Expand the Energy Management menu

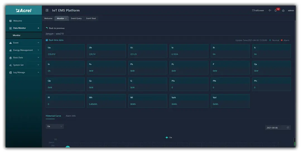tap(24, 50)
